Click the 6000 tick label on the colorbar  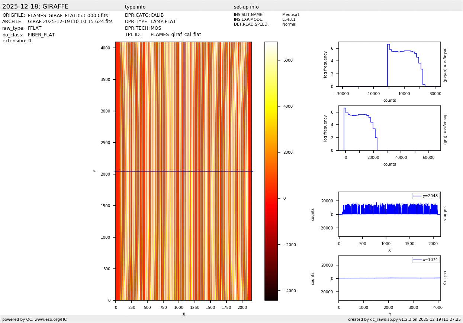(287, 60)
